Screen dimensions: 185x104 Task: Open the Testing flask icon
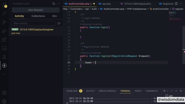[x=4, y=57]
